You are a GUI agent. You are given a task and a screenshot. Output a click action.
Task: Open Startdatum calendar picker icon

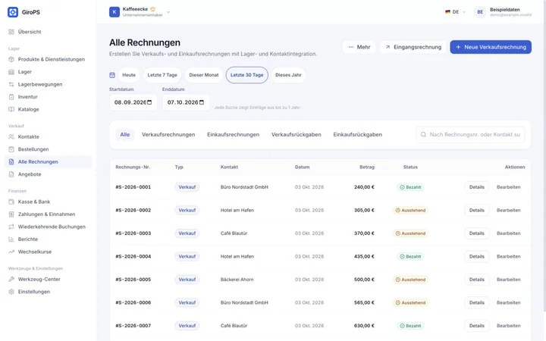pos(149,102)
